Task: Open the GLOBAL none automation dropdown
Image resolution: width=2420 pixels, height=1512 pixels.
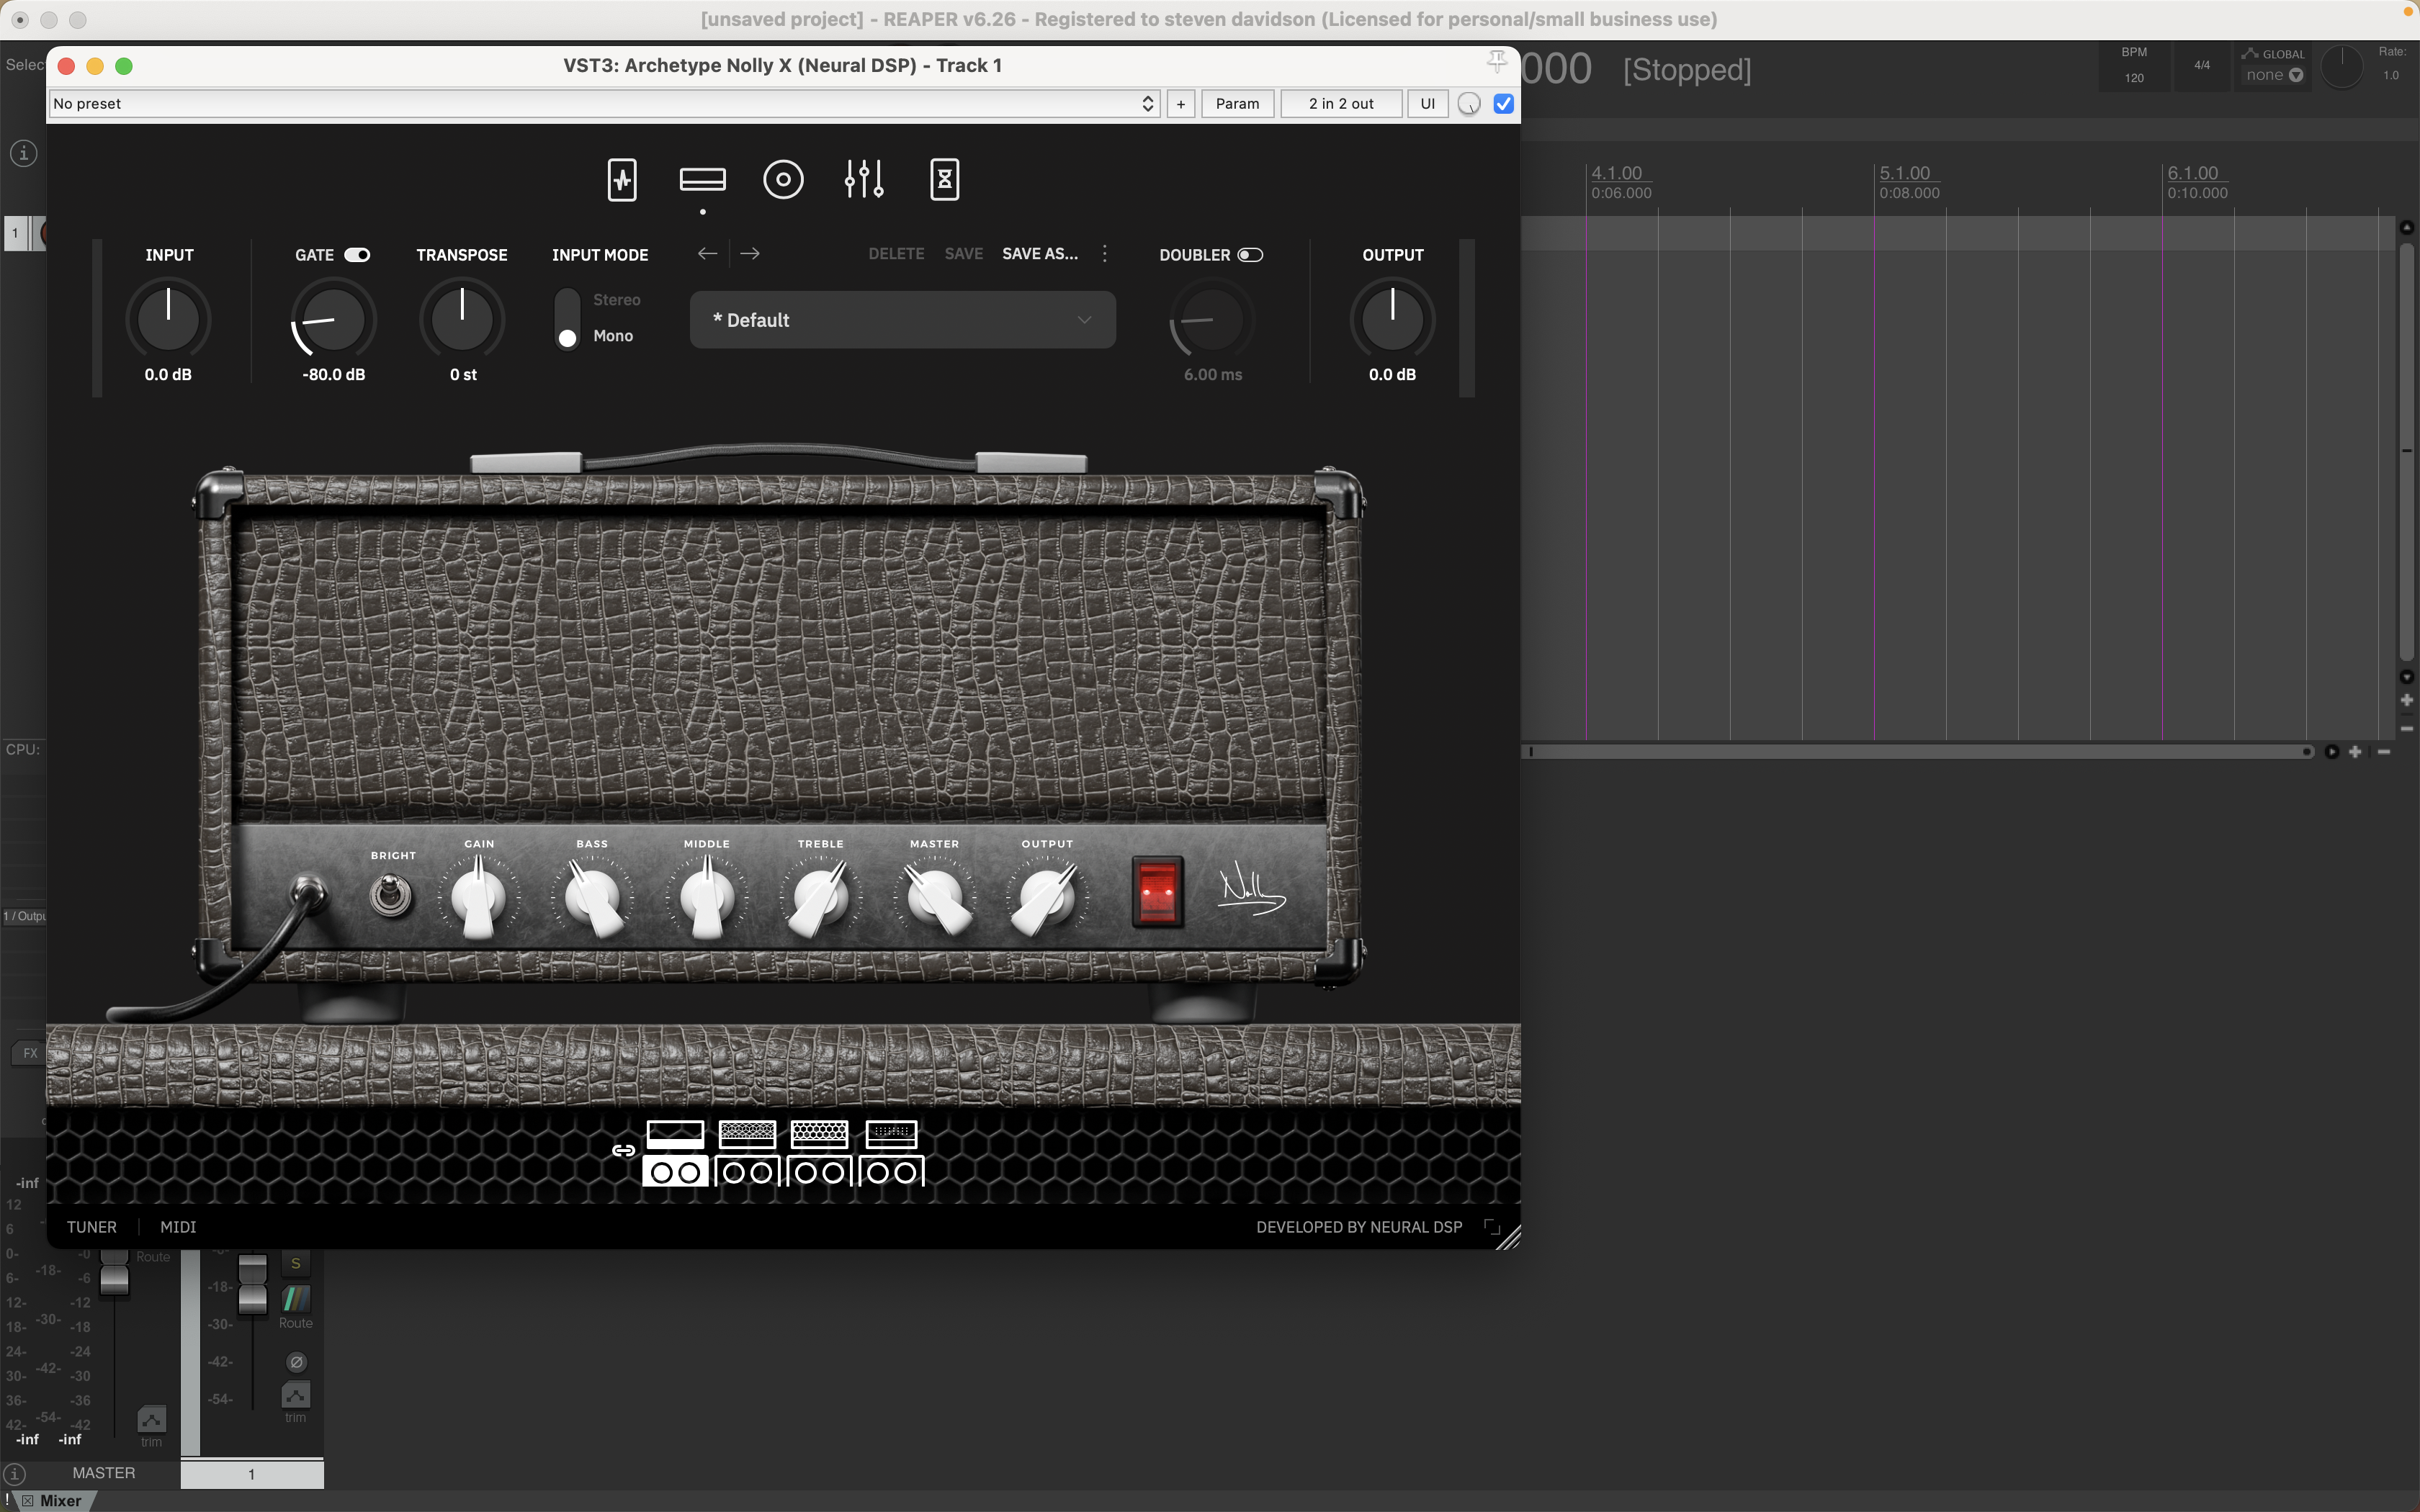Action: point(2274,75)
